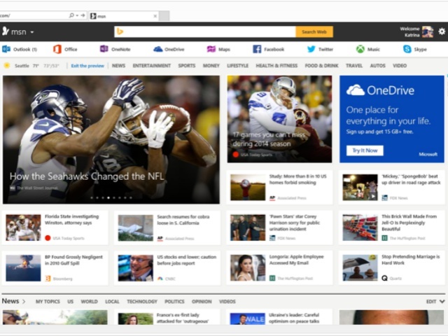Click the Try it Now OneDrive button

pyautogui.click(x=364, y=150)
